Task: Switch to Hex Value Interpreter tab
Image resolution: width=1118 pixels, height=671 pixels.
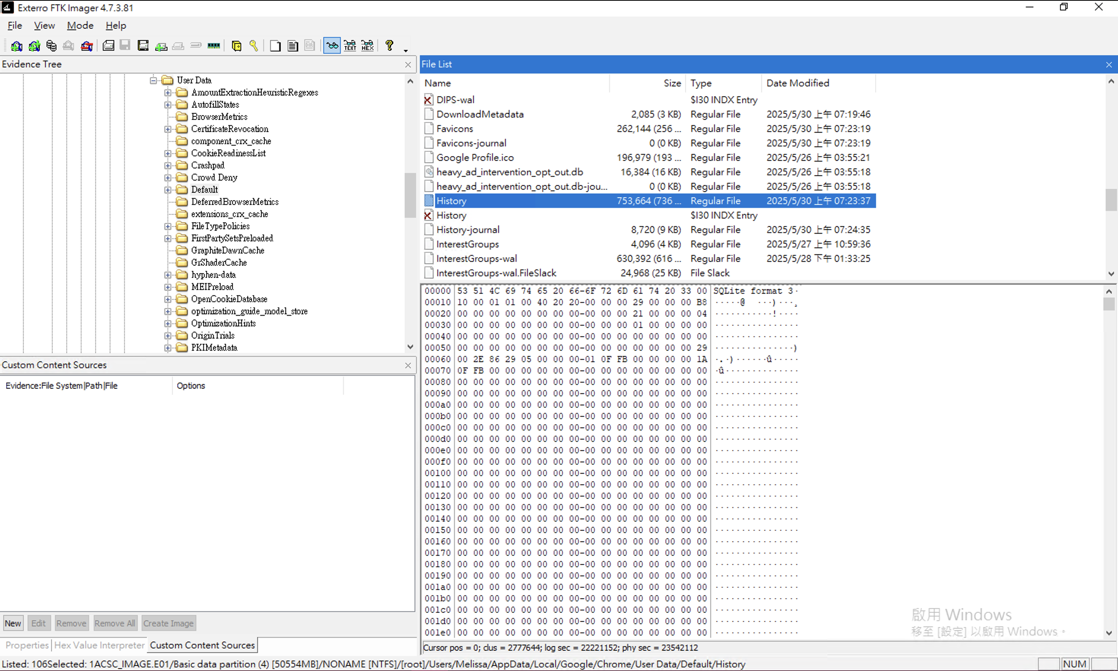Action: [x=99, y=645]
